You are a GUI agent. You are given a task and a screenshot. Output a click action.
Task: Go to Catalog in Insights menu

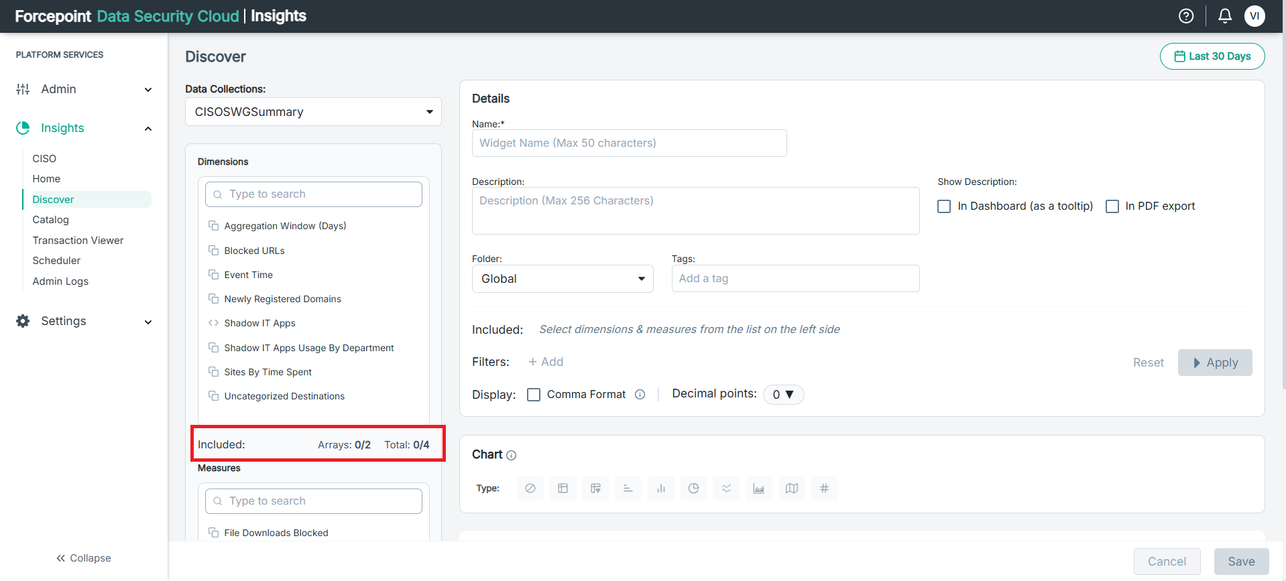51,220
